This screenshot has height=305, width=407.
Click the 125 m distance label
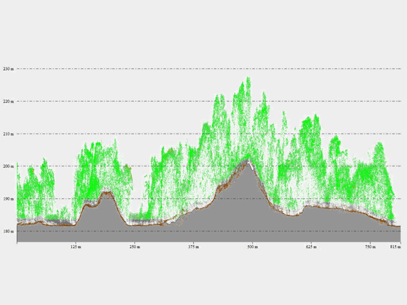coord(76,247)
